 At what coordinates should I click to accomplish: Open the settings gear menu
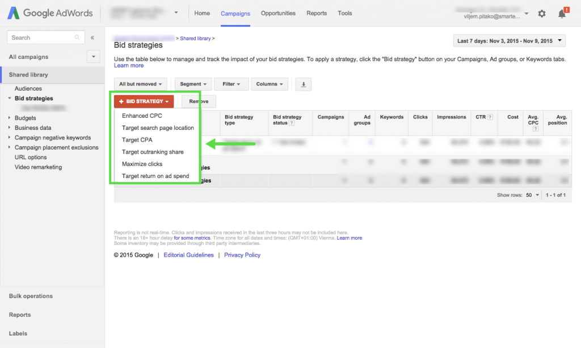click(542, 14)
